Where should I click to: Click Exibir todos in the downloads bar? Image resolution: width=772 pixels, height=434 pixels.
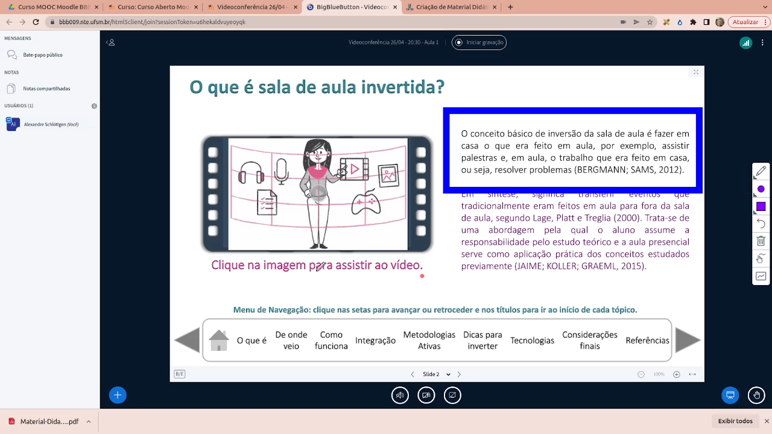[x=735, y=421]
